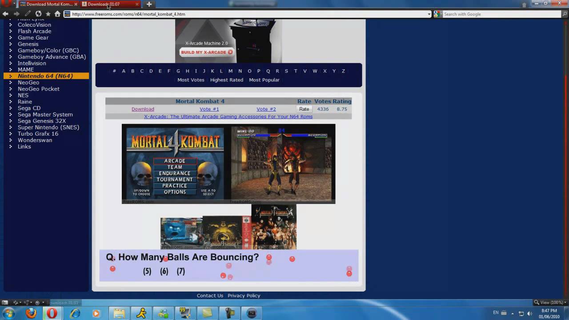Click the Scorpion fight gameplay screenshot
The height and width of the screenshot is (320, 569).
[x=282, y=164]
